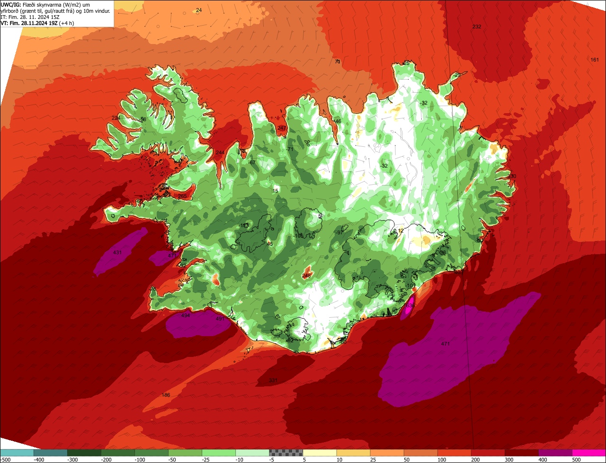
Task: Click the '-113' value in western Iceland
Action: point(244,225)
